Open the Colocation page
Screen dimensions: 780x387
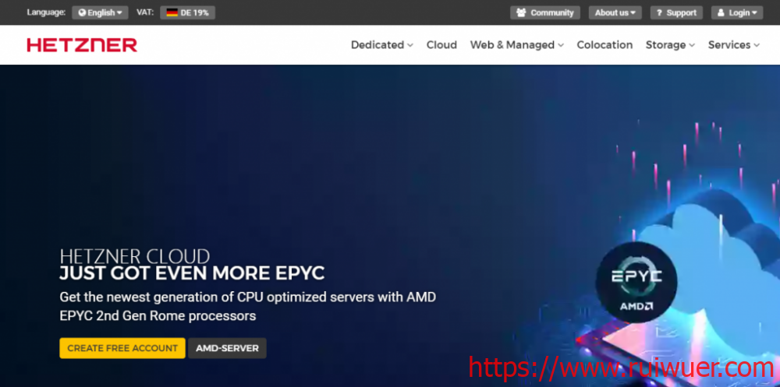tap(605, 45)
